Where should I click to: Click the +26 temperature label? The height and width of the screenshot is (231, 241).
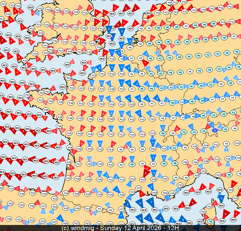click(x=9, y=219)
